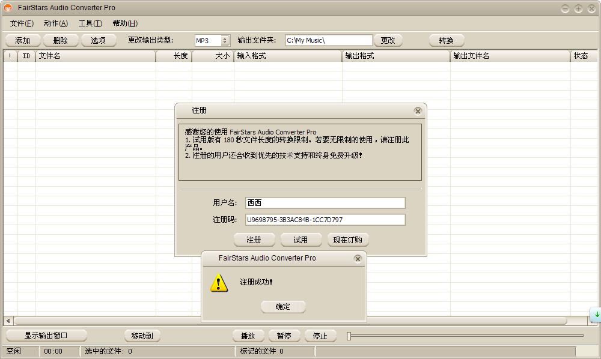The width and height of the screenshot is (601, 359).
Task: Click 标记的文件 0 status entry
Action: tap(262, 351)
